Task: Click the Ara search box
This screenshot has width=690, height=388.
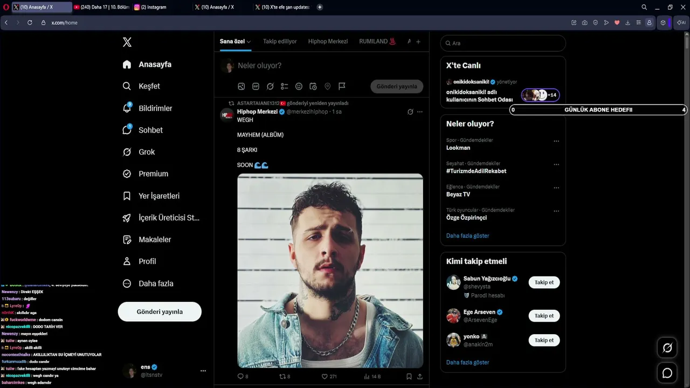Action: click(503, 43)
